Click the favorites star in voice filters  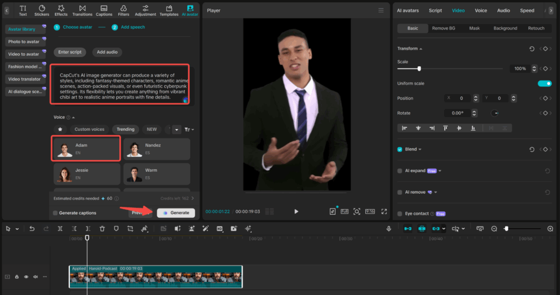coord(60,130)
